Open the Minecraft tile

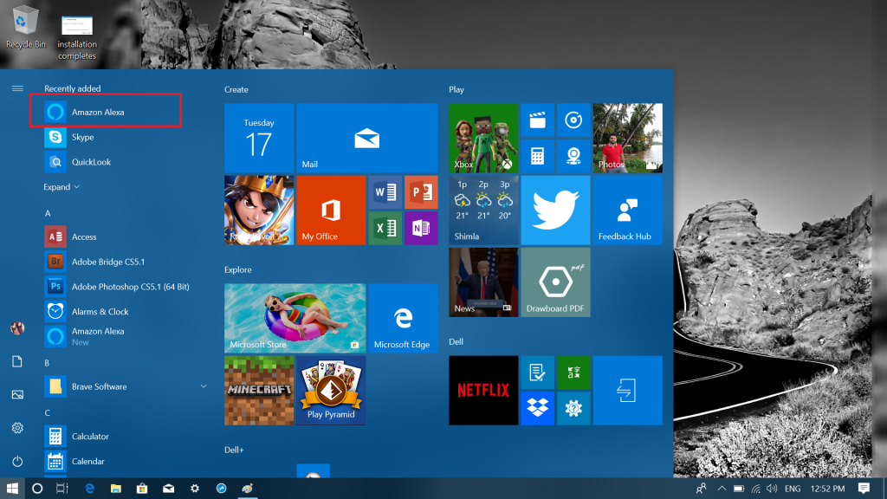[x=259, y=391]
